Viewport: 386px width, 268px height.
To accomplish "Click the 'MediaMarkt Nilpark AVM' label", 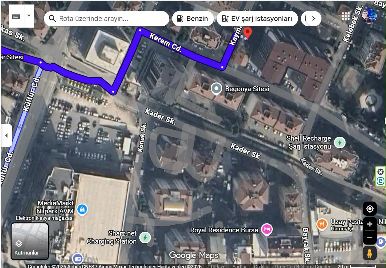I will pos(56,207).
